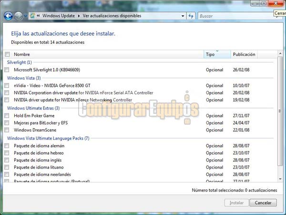Viewport: 286px width, 215px height.
Task: Click the scrollbar down arrow
Action: (x=280, y=179)
